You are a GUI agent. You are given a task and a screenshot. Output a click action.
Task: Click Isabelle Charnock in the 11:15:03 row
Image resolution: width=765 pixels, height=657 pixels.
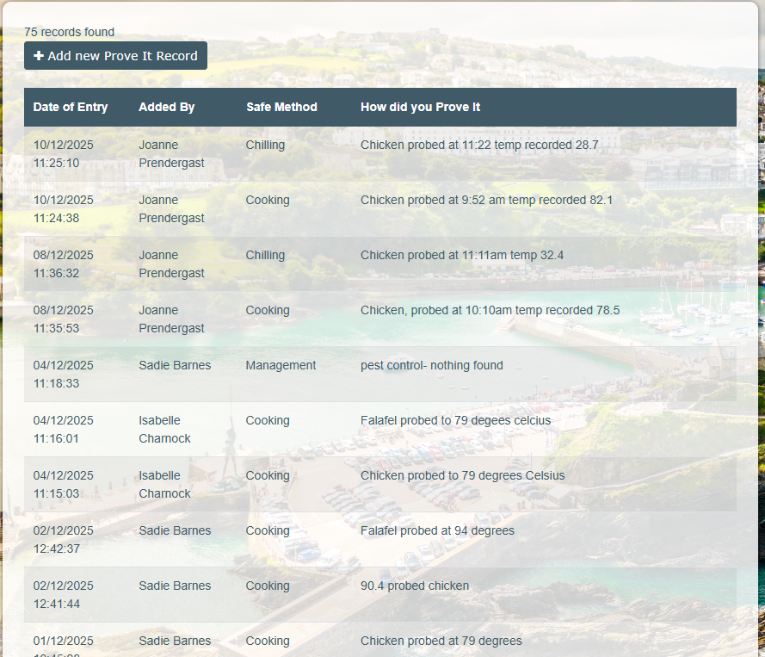pyautogui.click(x=164, y=485)
